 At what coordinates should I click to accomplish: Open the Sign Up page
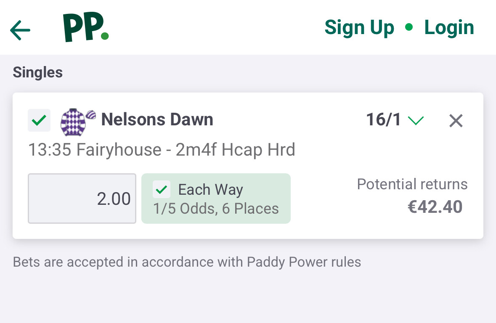point(359,28)
